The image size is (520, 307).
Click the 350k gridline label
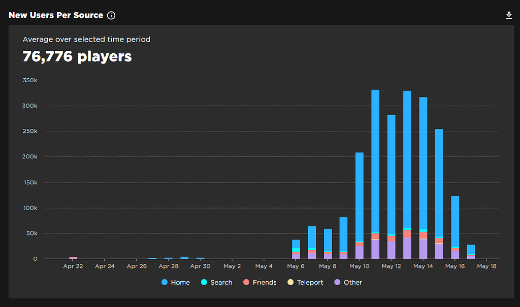tap(30, 80)
